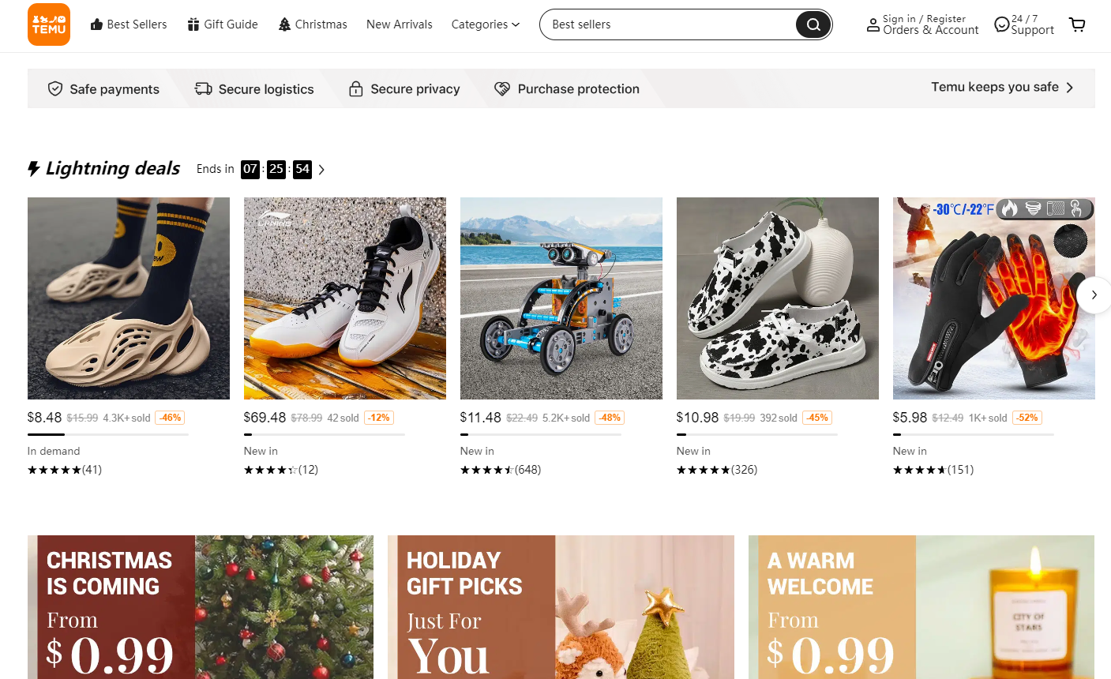Open the cow print shoes thumbnail
The width and height of the screenshot is (1111, 679).
pos(778,298)
